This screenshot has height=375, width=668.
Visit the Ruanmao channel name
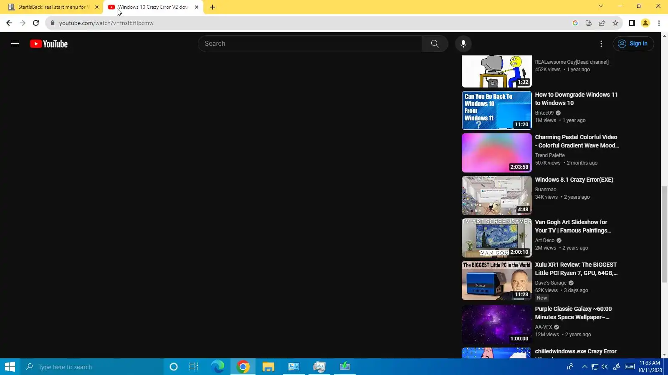[546, 190]
